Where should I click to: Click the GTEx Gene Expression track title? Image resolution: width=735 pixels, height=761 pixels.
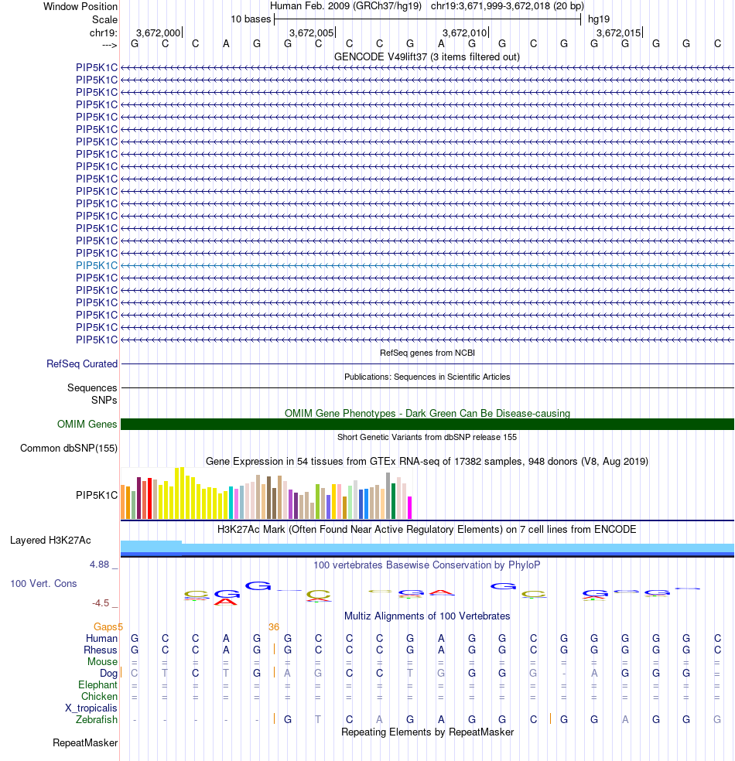(x=427, y=461)
